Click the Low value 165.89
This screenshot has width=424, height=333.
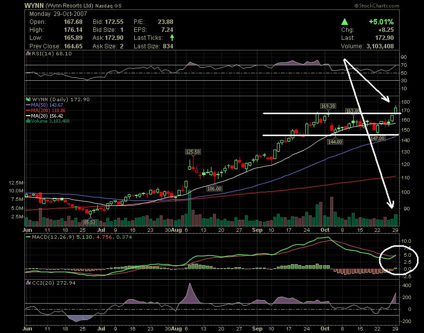coord(73,38)
